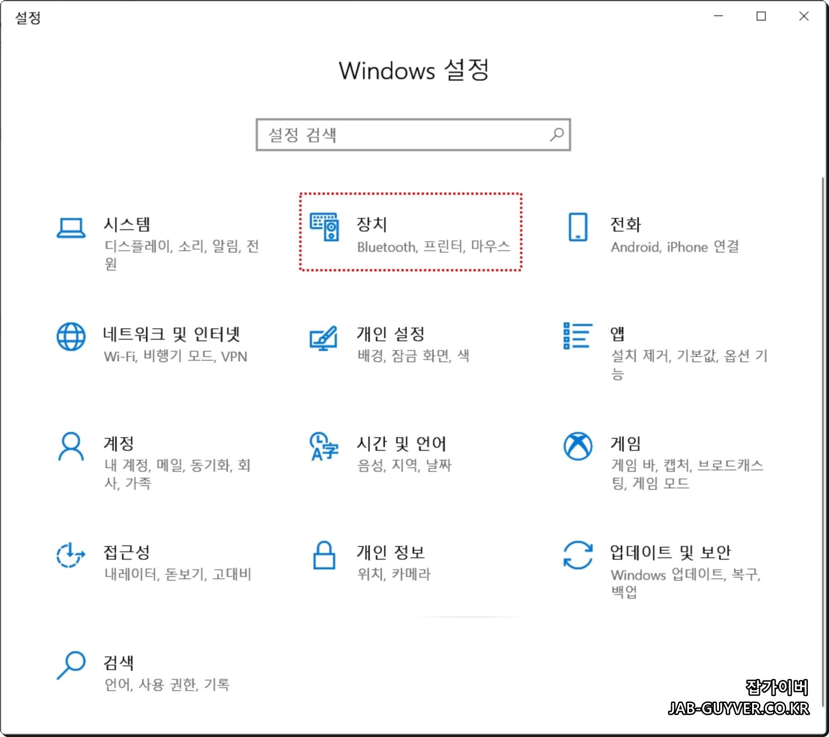Open the 게임 Xbox icon
Viewport: 829px width, 737px height.
578,446
